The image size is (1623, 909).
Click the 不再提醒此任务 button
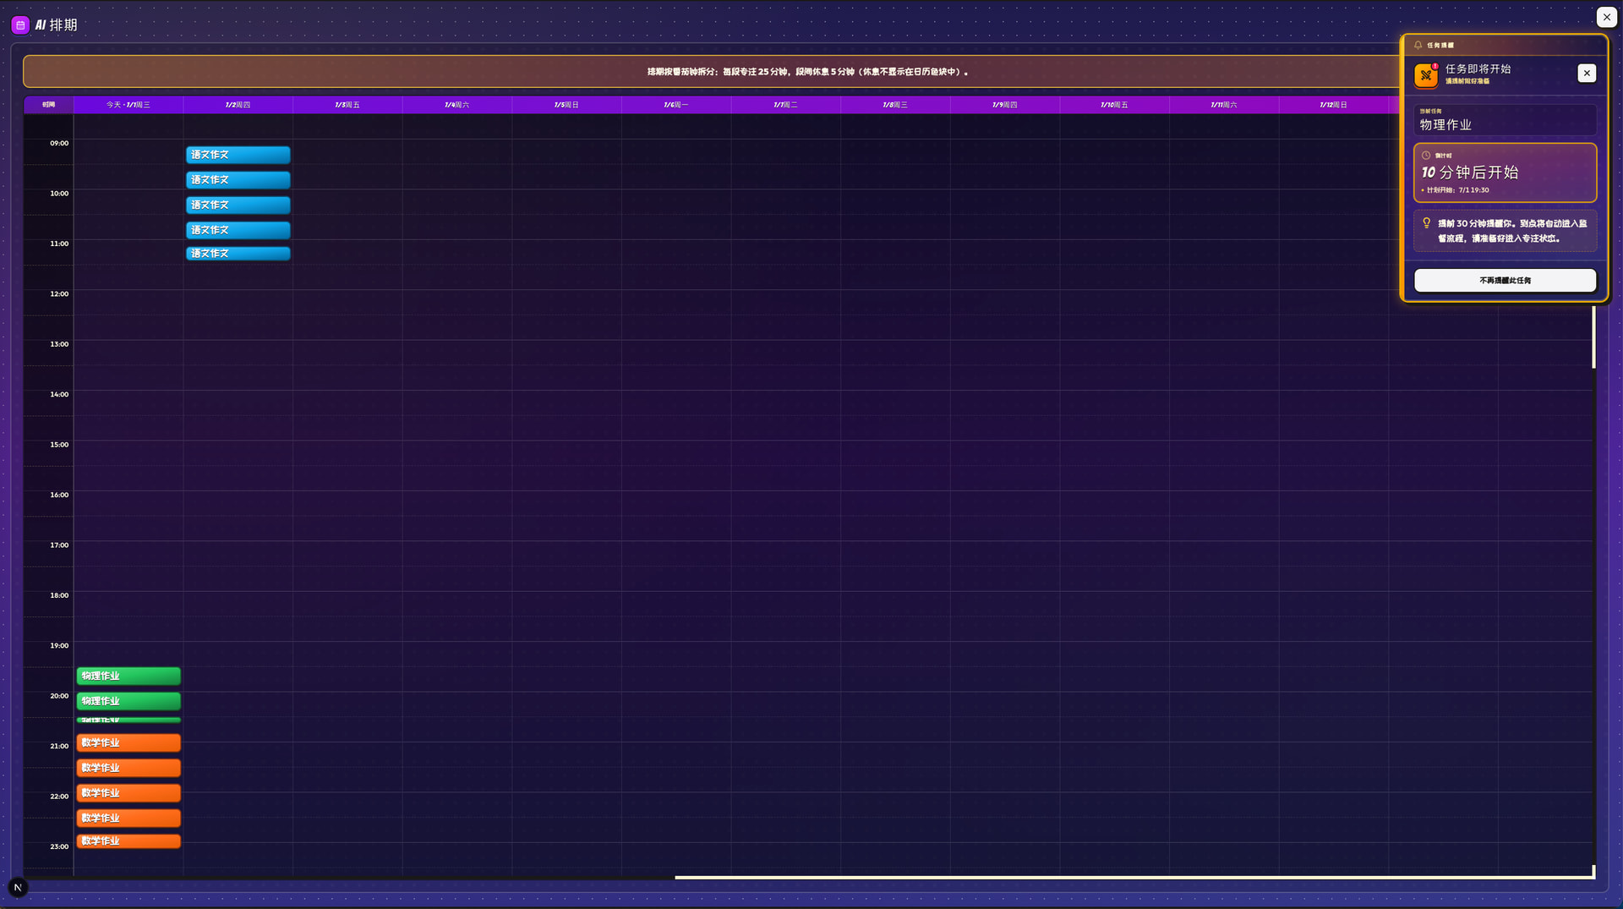[x=1506, y=281]
